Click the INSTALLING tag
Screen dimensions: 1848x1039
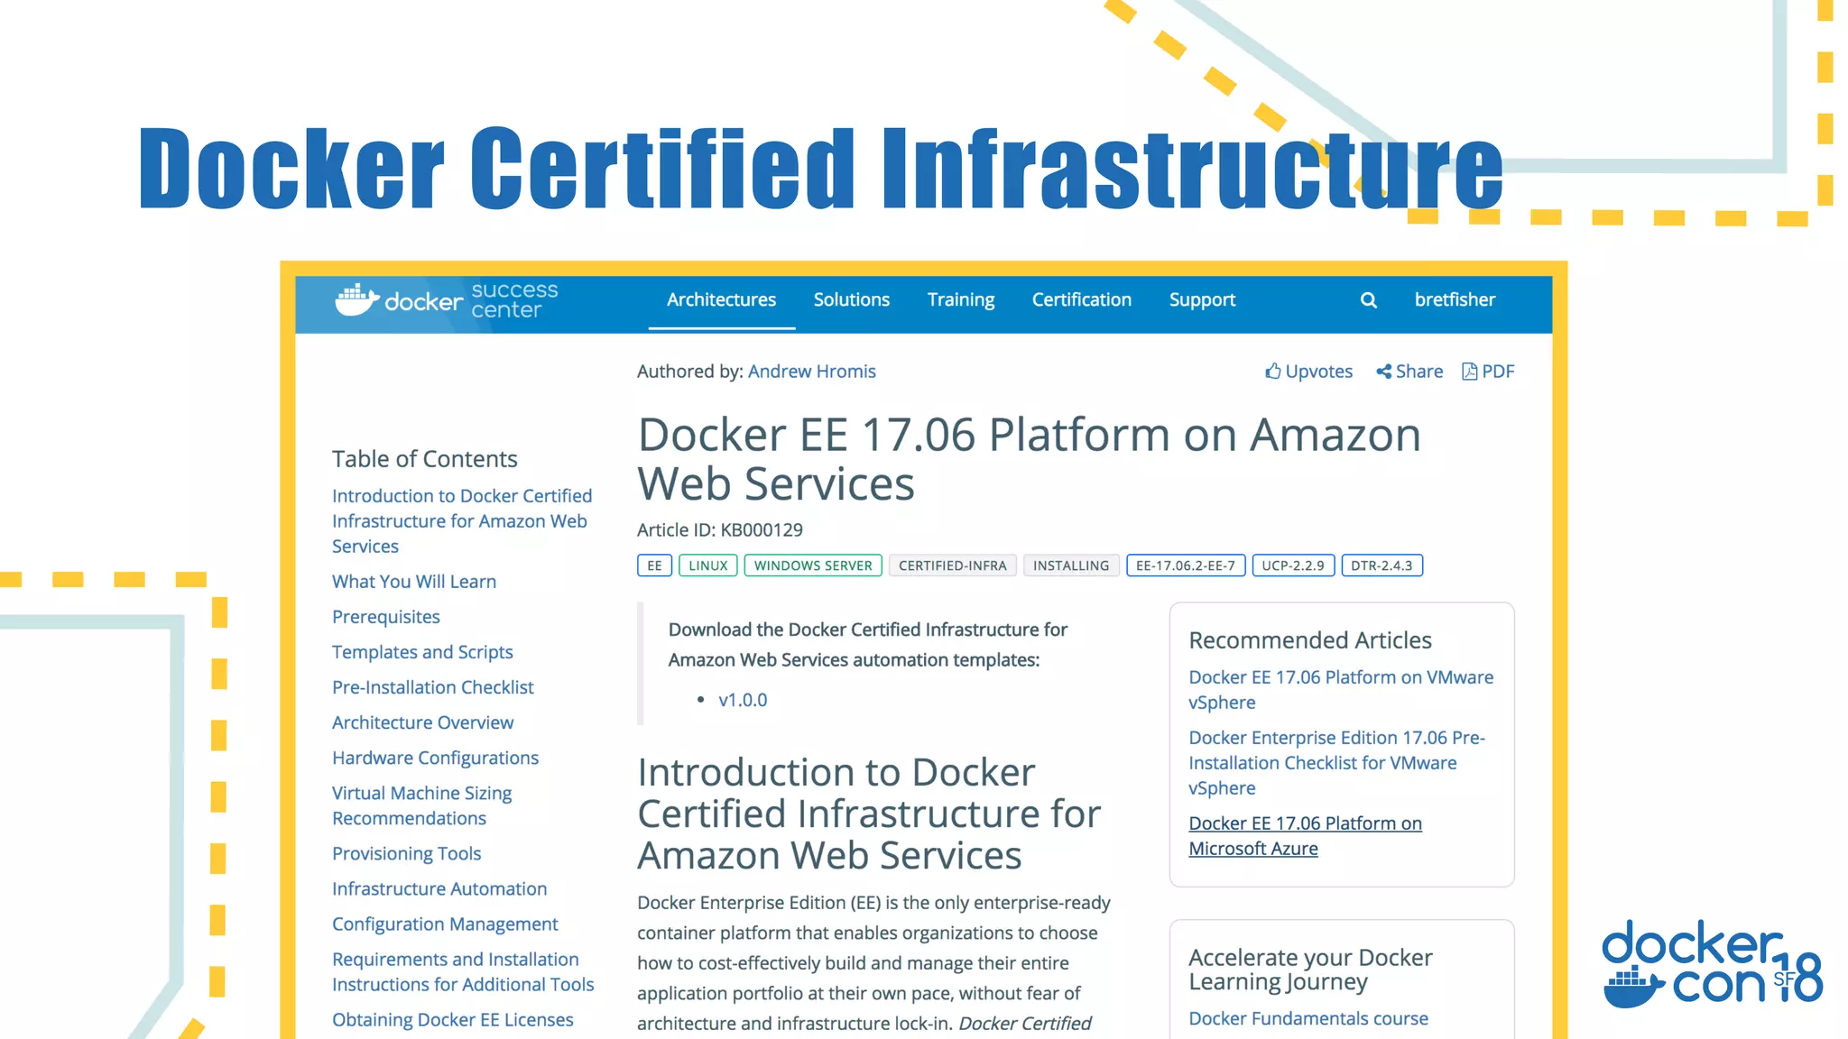1071,565
